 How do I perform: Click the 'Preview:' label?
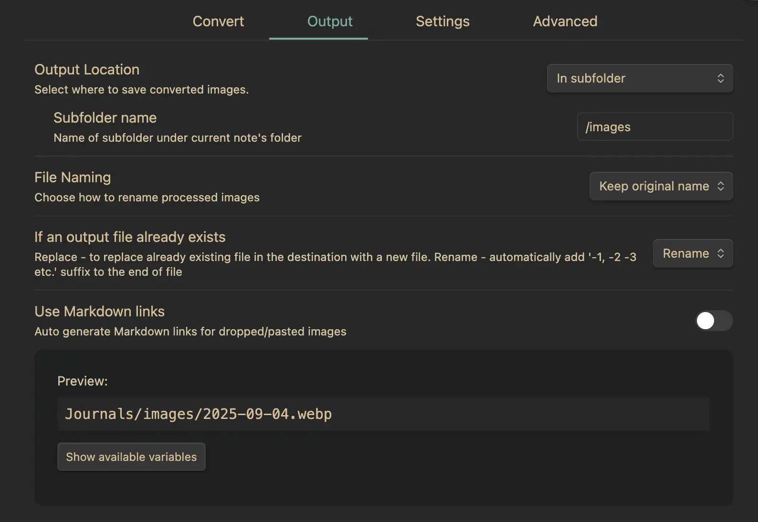pyautogui.click(x=83, y=381)
